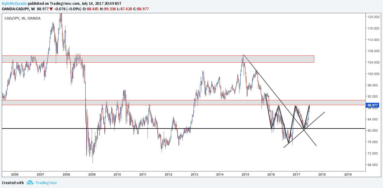This screenshot has width=383, height=188.
Task: Click the 2014 label on the time axis
Action: [x=220, y=174]
